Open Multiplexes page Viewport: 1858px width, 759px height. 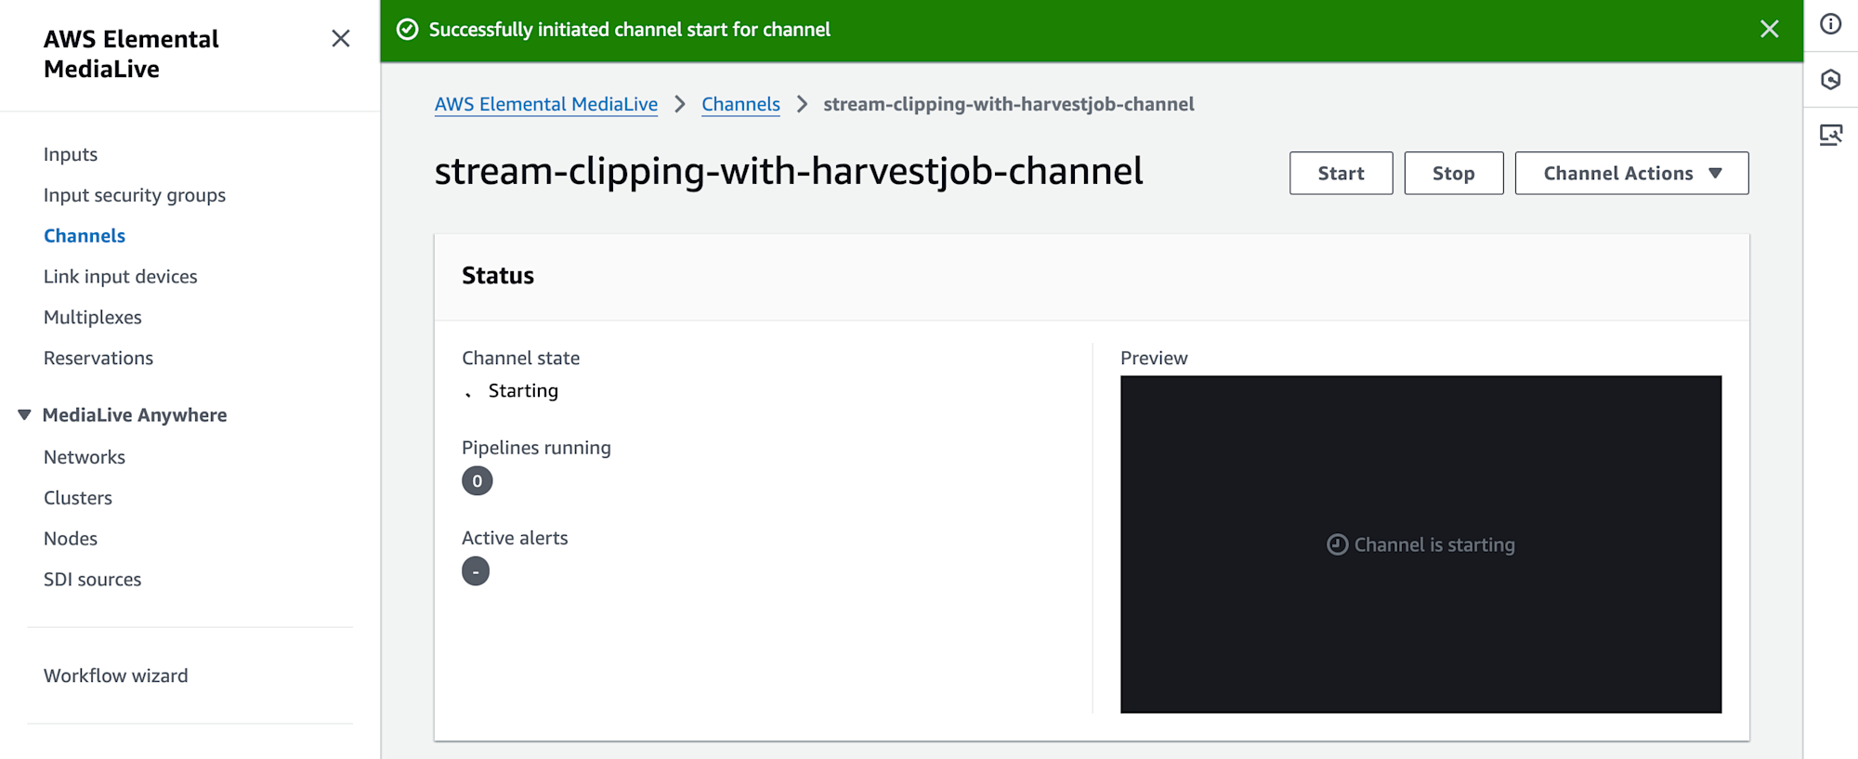(93, 318)
